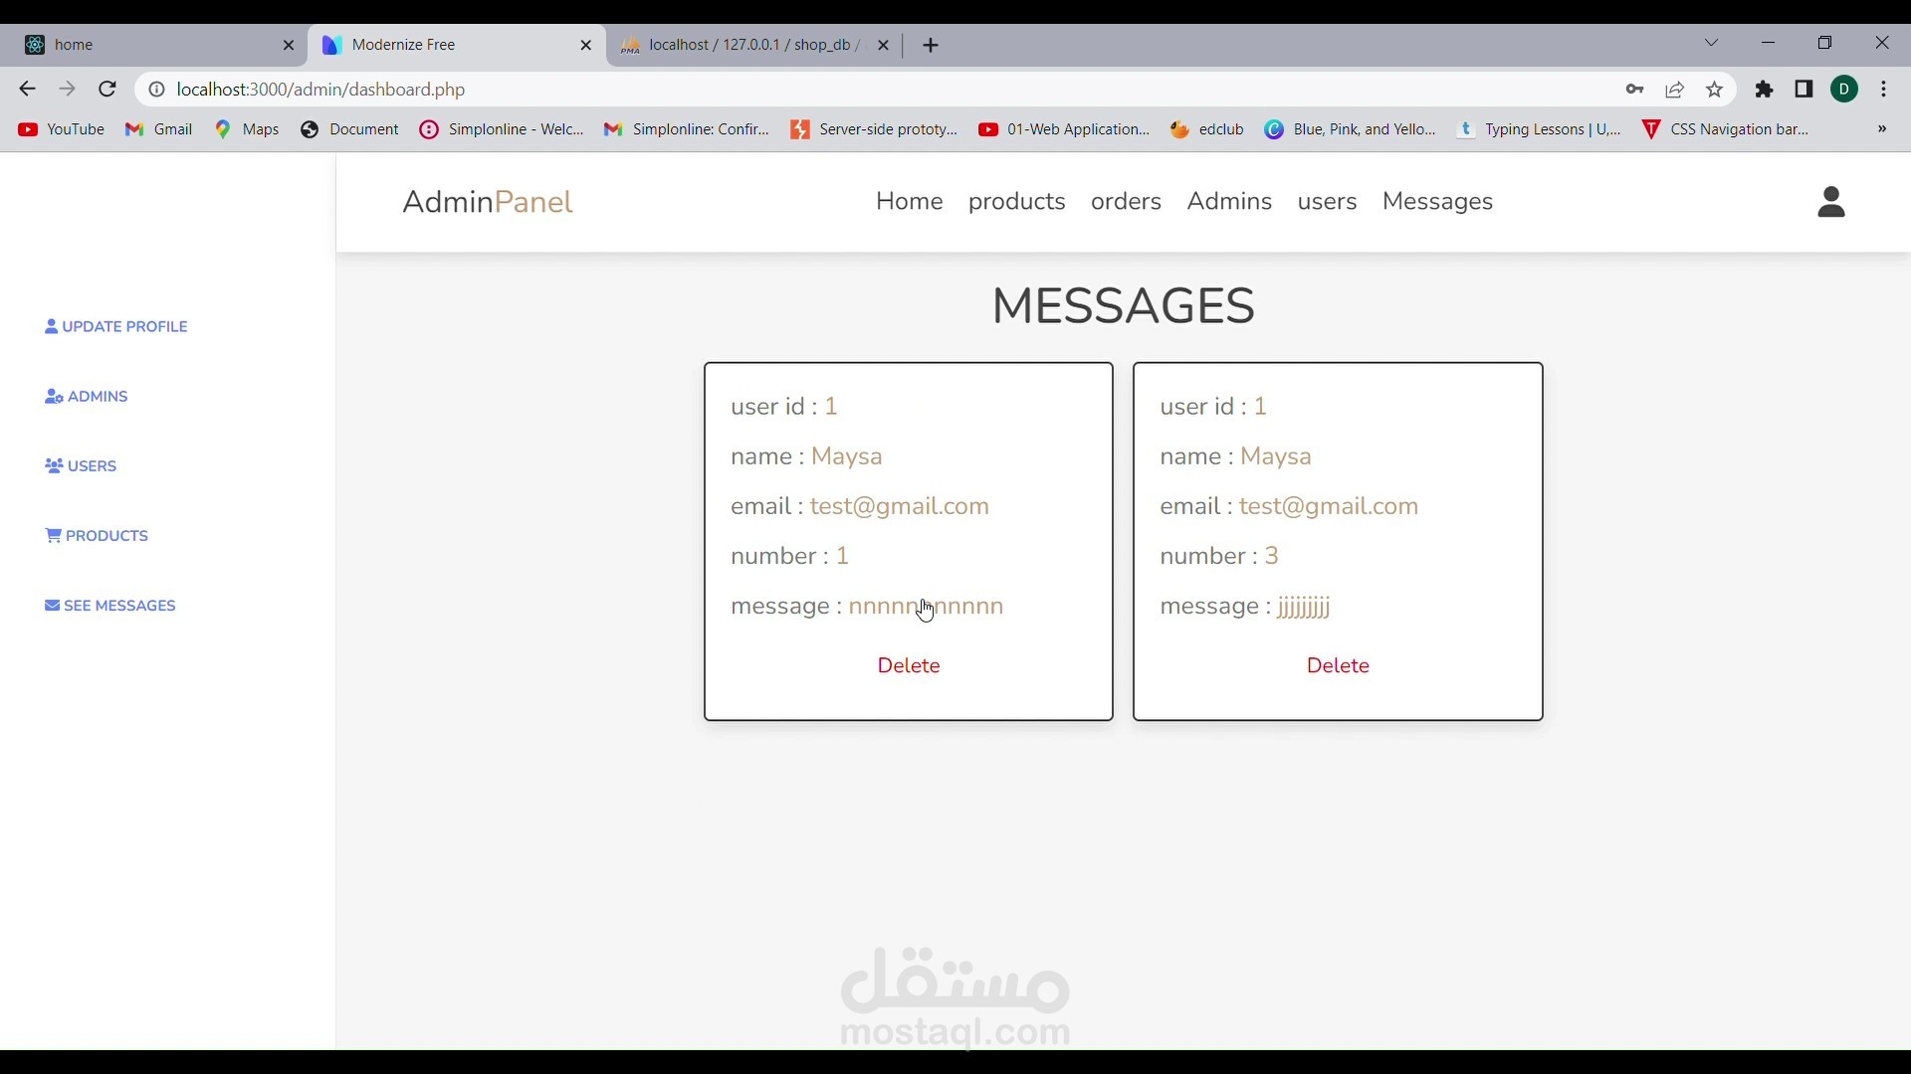Click the admin profile user icon
The width and height of the screenshot is (1911, 1074).
pos(1831,202)
